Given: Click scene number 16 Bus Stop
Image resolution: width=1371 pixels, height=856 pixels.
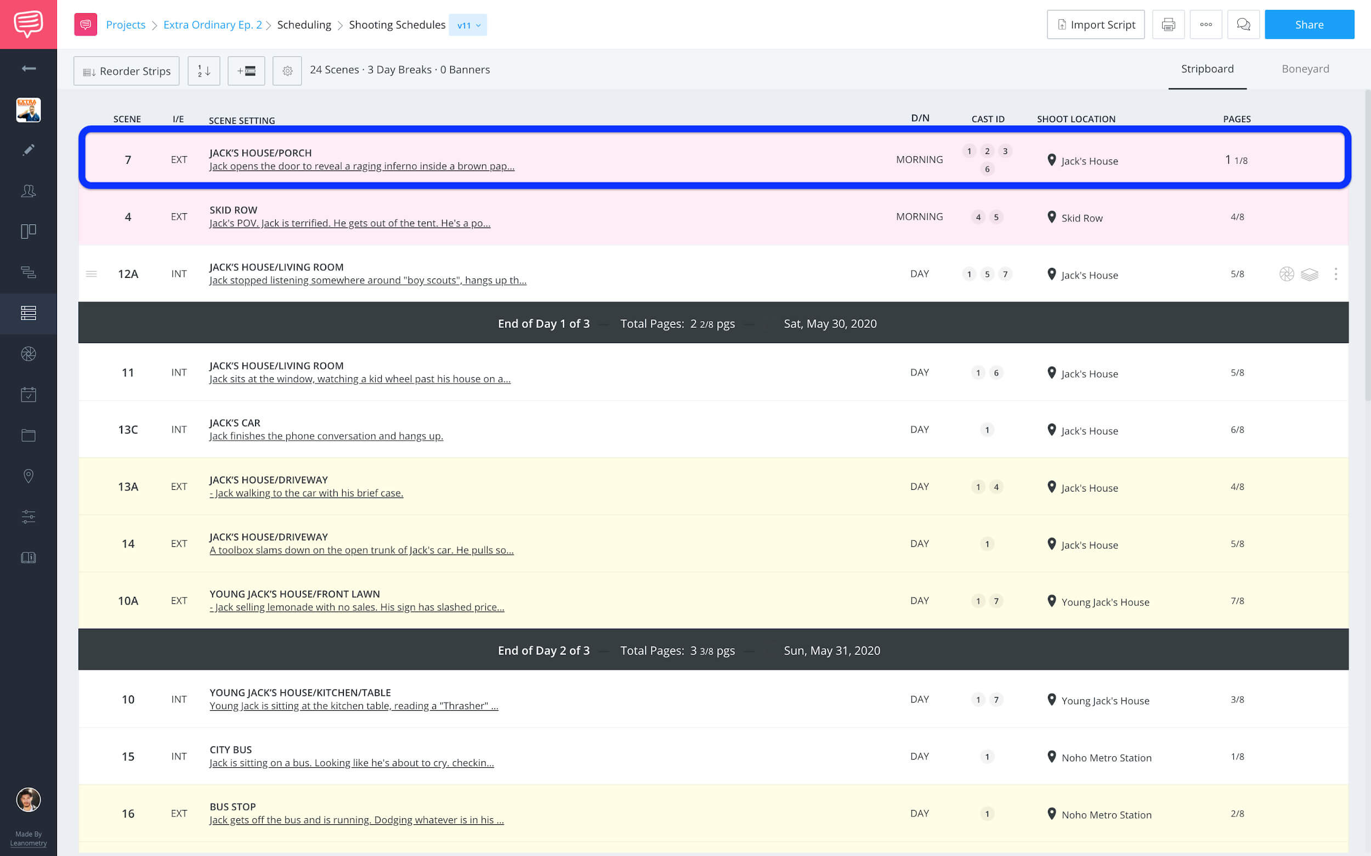Looking at the screenshot, I should pos(128,814).
